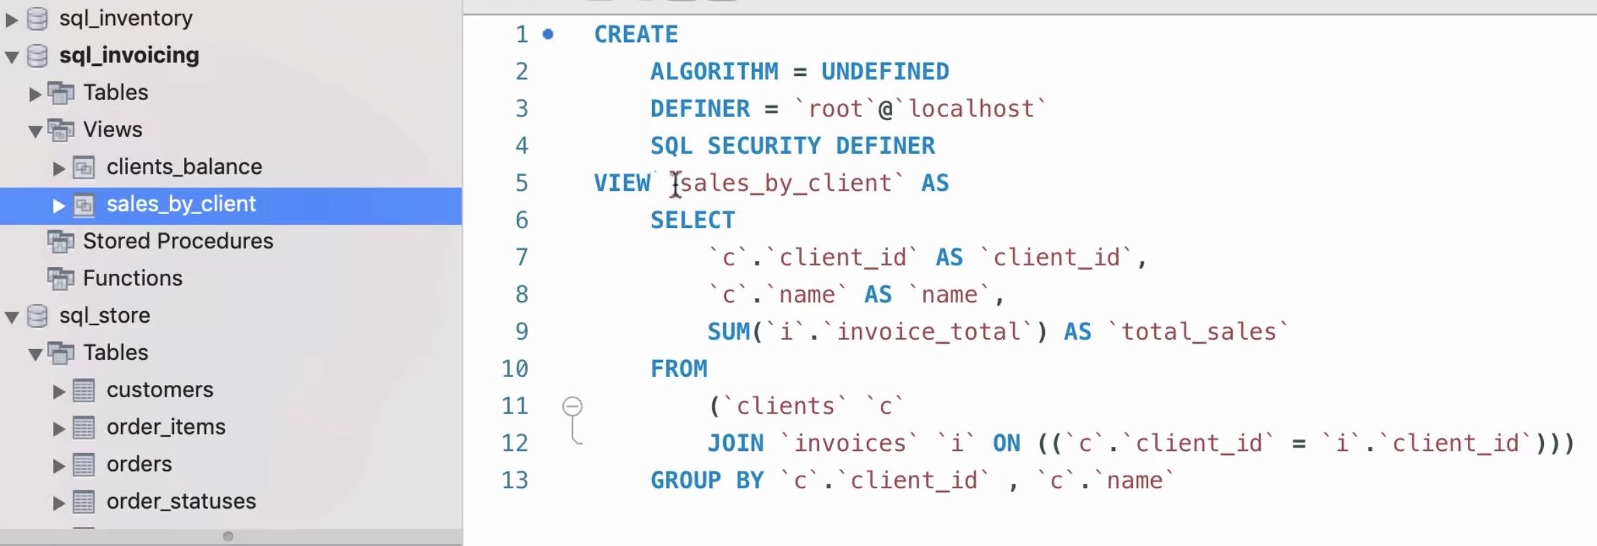Select the sql_invoicing schema label
The width and height of the screenshot is (1597, 546).
pyautogui.click(x=129, y=56)
